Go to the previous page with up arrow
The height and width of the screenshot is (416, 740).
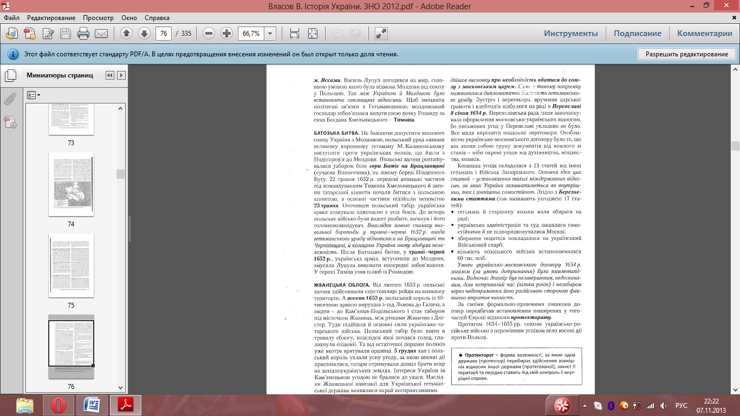tap(127, 33)
